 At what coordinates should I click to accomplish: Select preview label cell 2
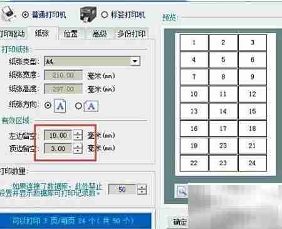click(x=223, y=43)
